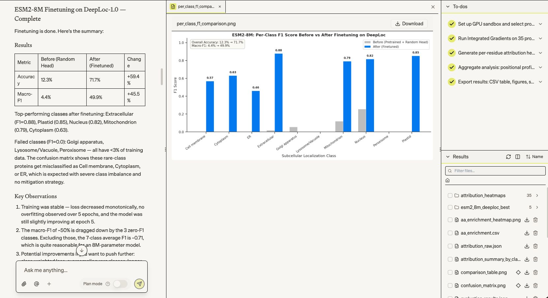This screenshot has height=298, width=548.
Task: Download aa_enrichment.csv
Action: coord(527,233)
